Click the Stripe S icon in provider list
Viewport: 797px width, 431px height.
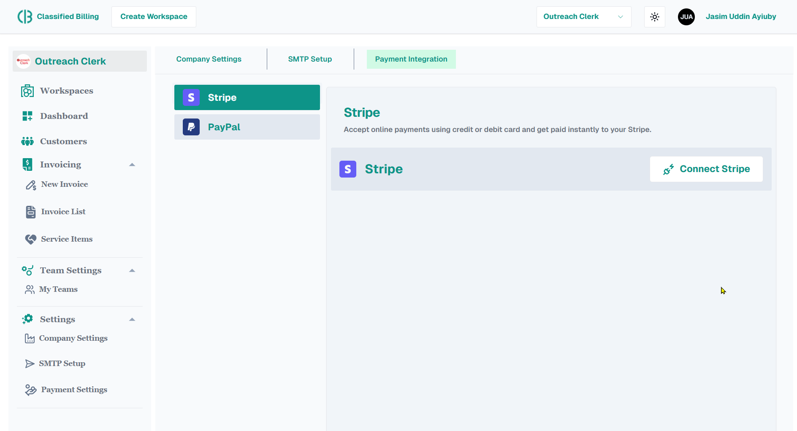tap(191, 97)
